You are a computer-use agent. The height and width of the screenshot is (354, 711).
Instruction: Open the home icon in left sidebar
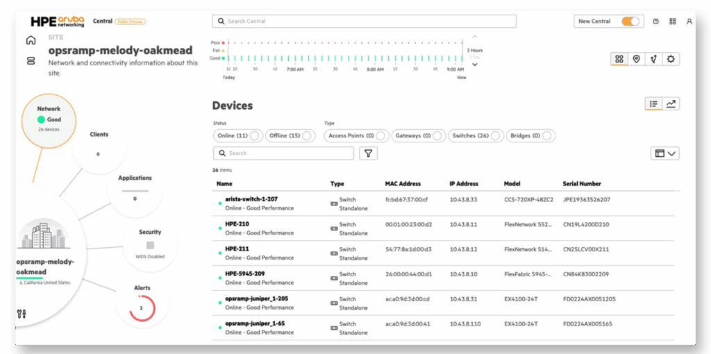[x=31, y=40]
